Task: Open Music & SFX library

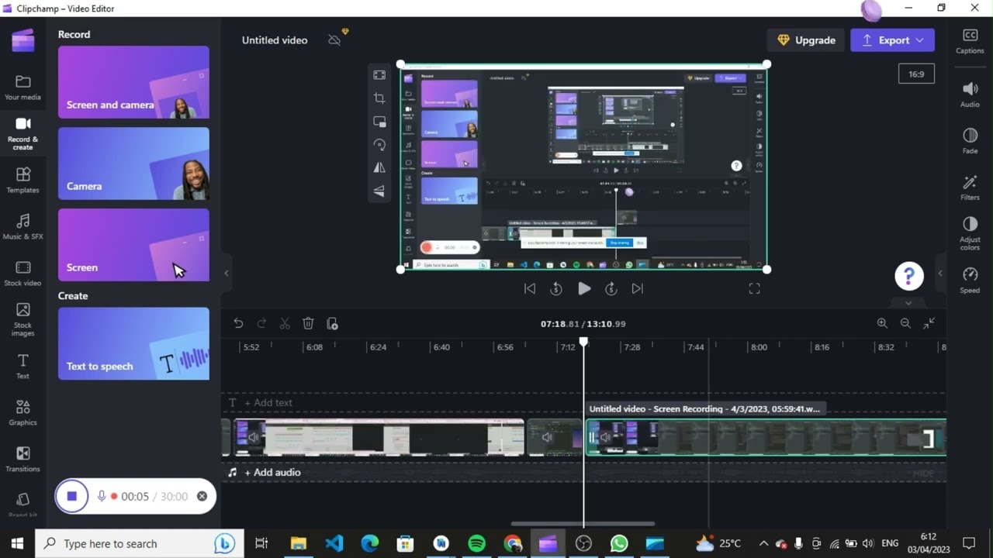Action: [x=22, y=227]
